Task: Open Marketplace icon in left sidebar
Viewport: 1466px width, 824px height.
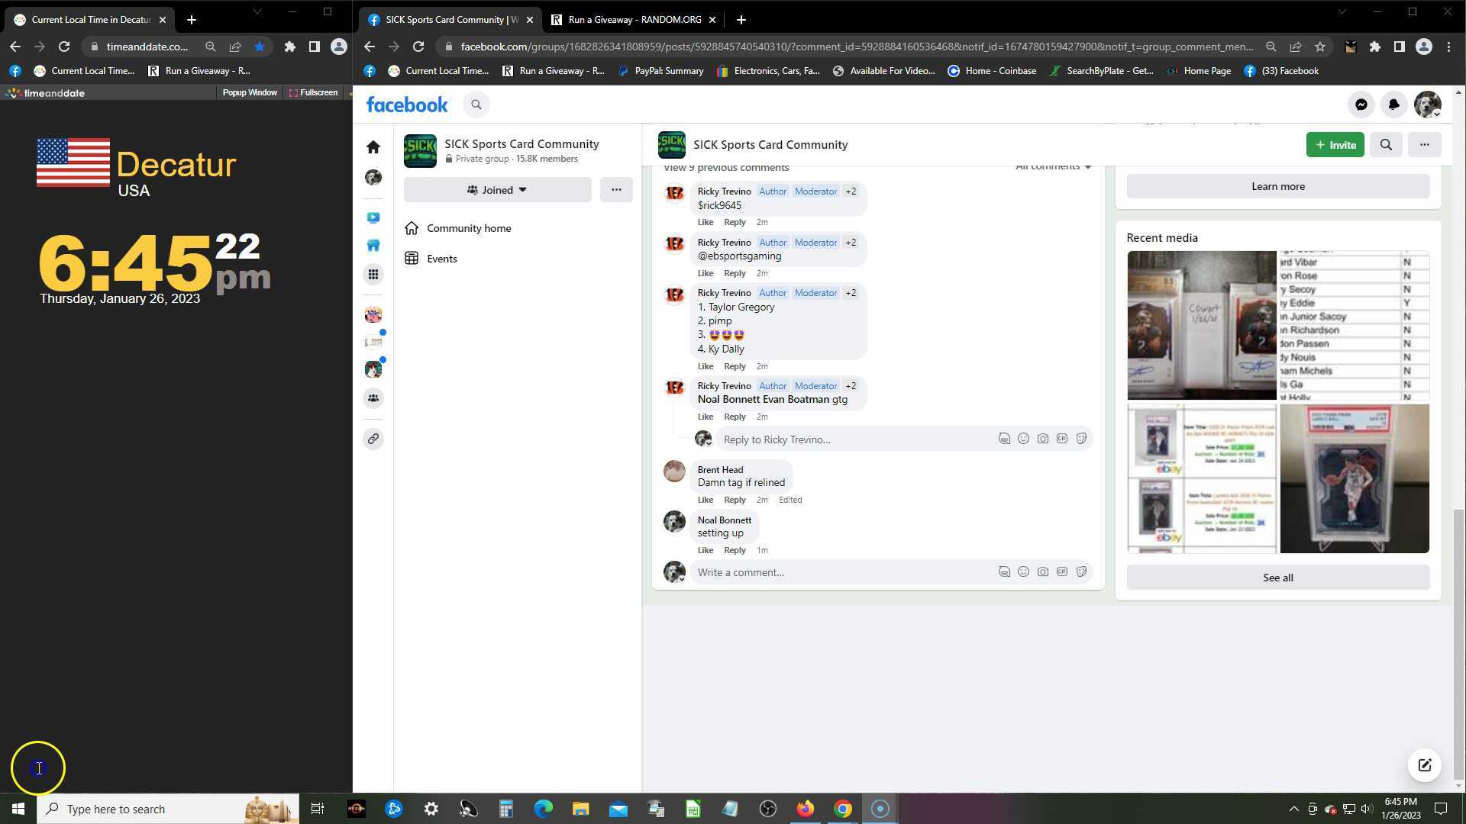Action: click(x=373, y=246)
